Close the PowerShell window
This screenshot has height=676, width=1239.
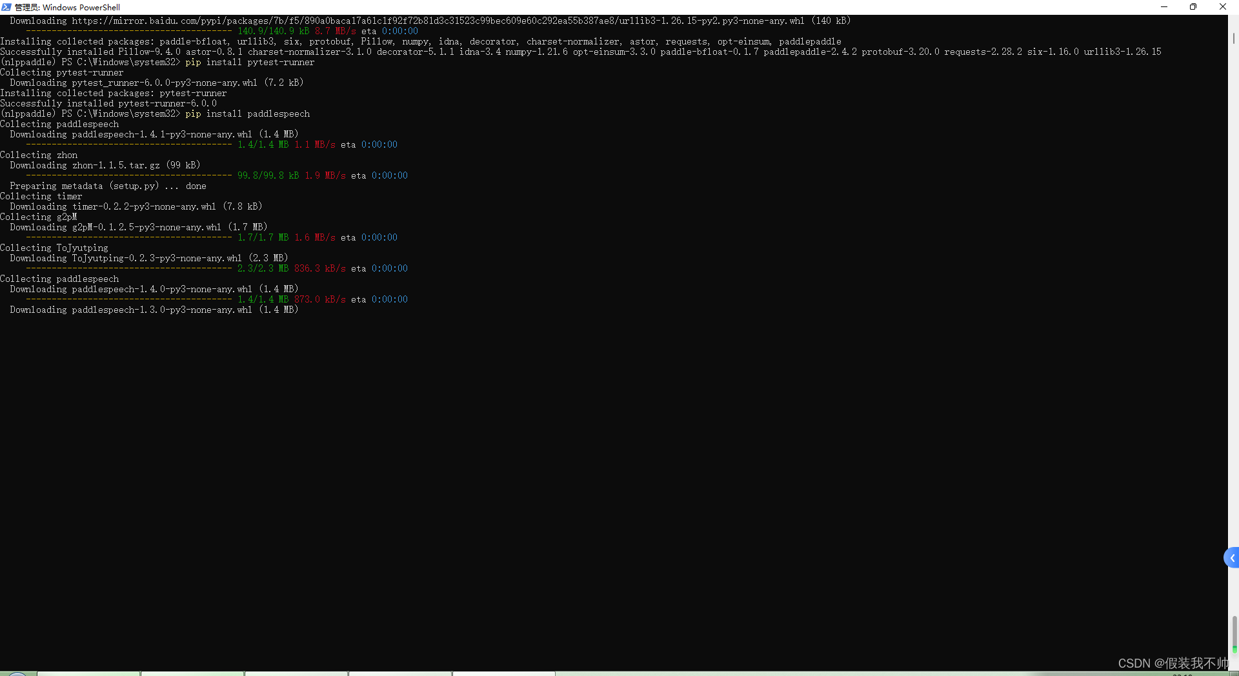(1223, 7)
